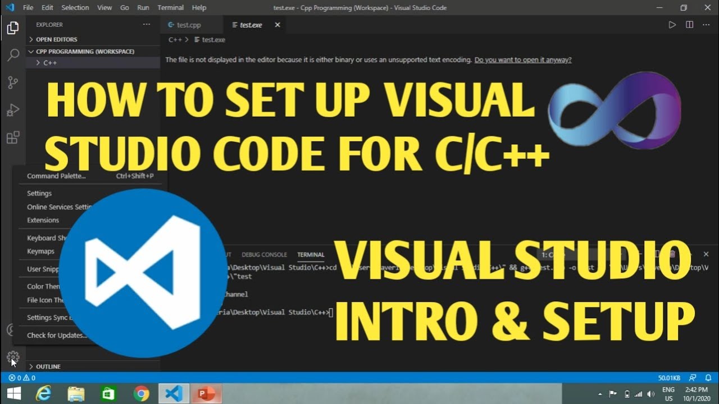Click the Split Editor Right icon
This screenshot has width=719, height=404.
pos(689,25)
